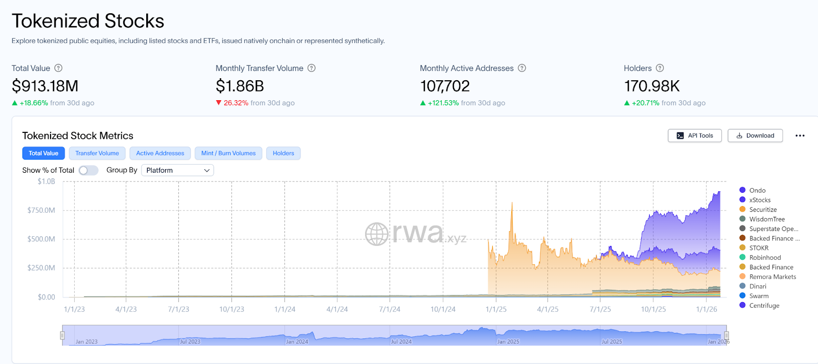This screenshot has height=364, width=818.
Task: Click the $1.86B transfer volume figure
Action: point(240,86)
